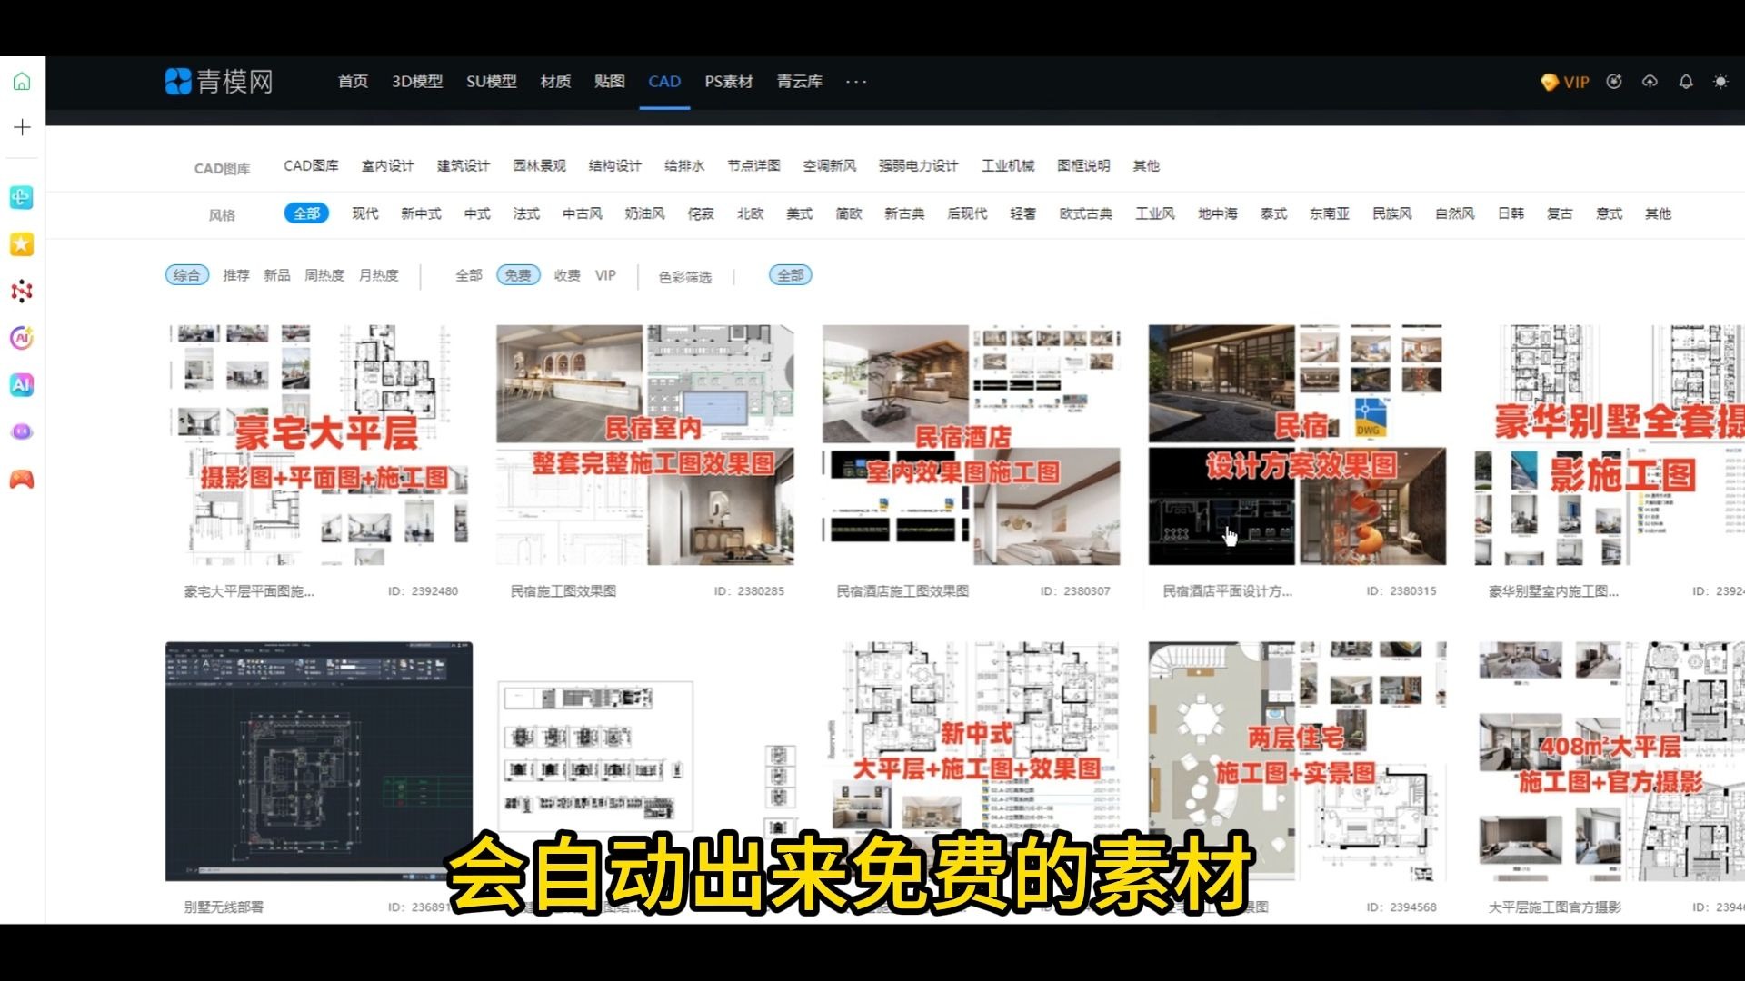Open the notification bell
The height and width of the screenshot is (981, 1745).
(1686, 81)
